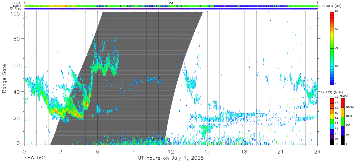Click the 'Range Gate' y-axis label

pos(4,78)
